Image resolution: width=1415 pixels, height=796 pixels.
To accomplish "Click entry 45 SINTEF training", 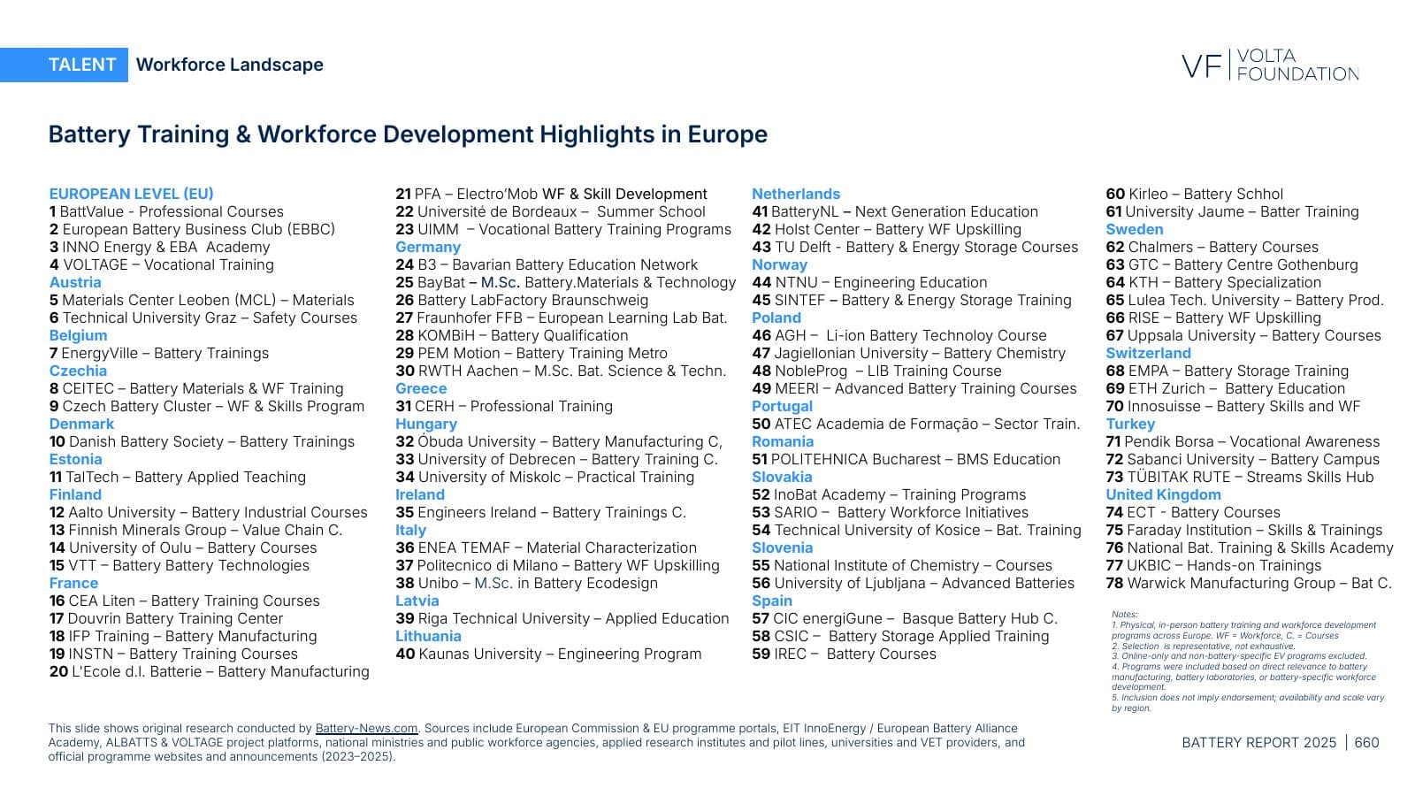I will tap(912, 300).
